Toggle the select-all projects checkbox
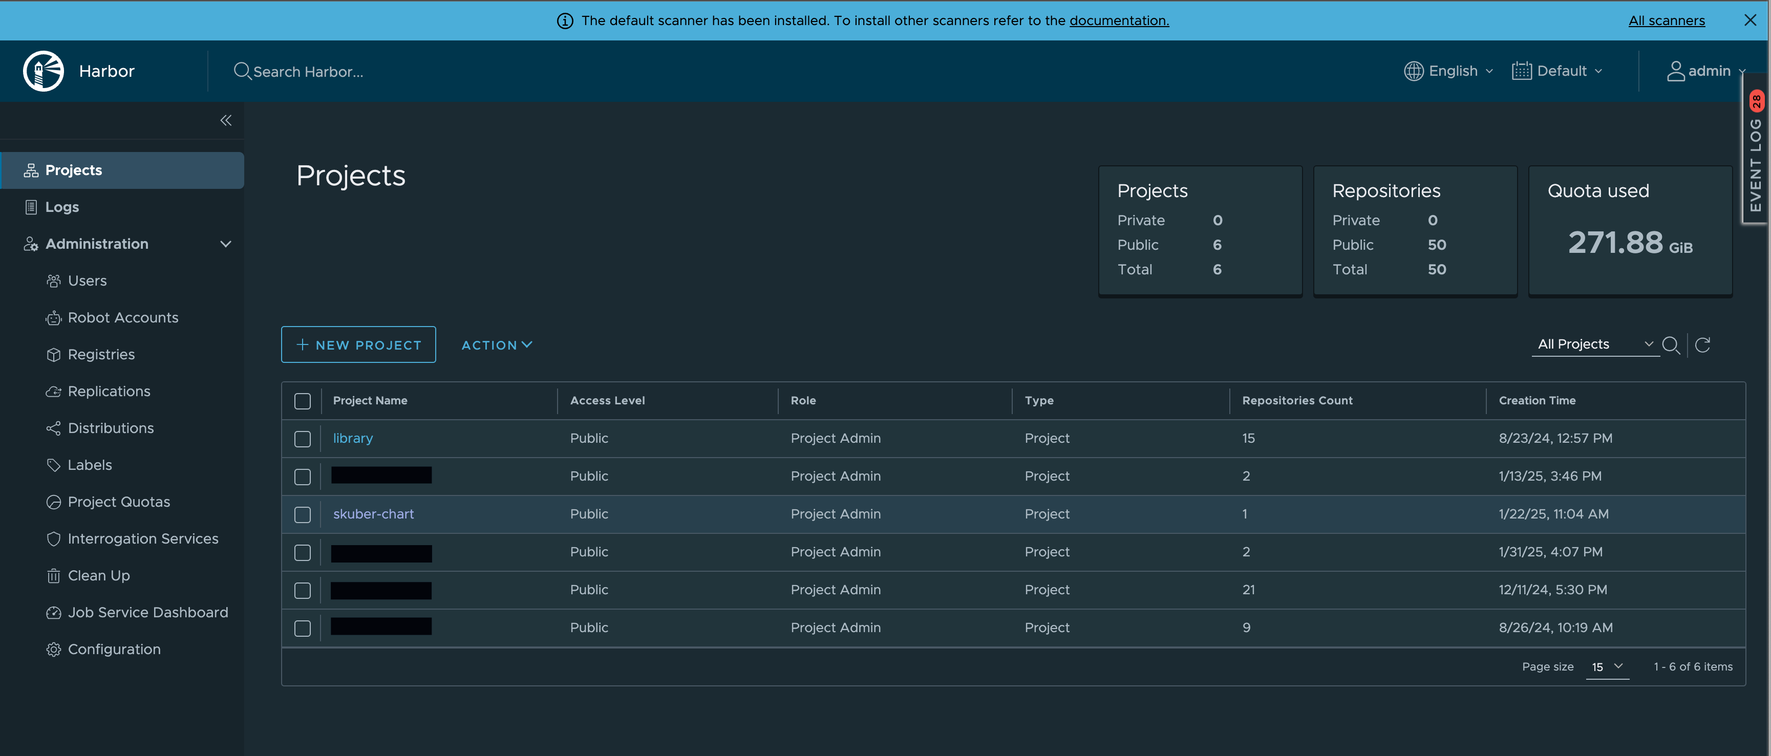 tap(303, 401)
